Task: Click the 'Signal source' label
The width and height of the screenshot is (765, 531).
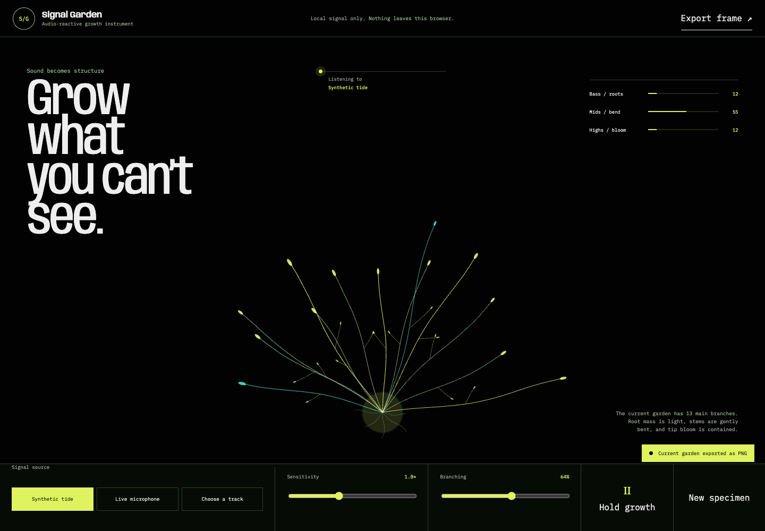Action: point(30,467)
